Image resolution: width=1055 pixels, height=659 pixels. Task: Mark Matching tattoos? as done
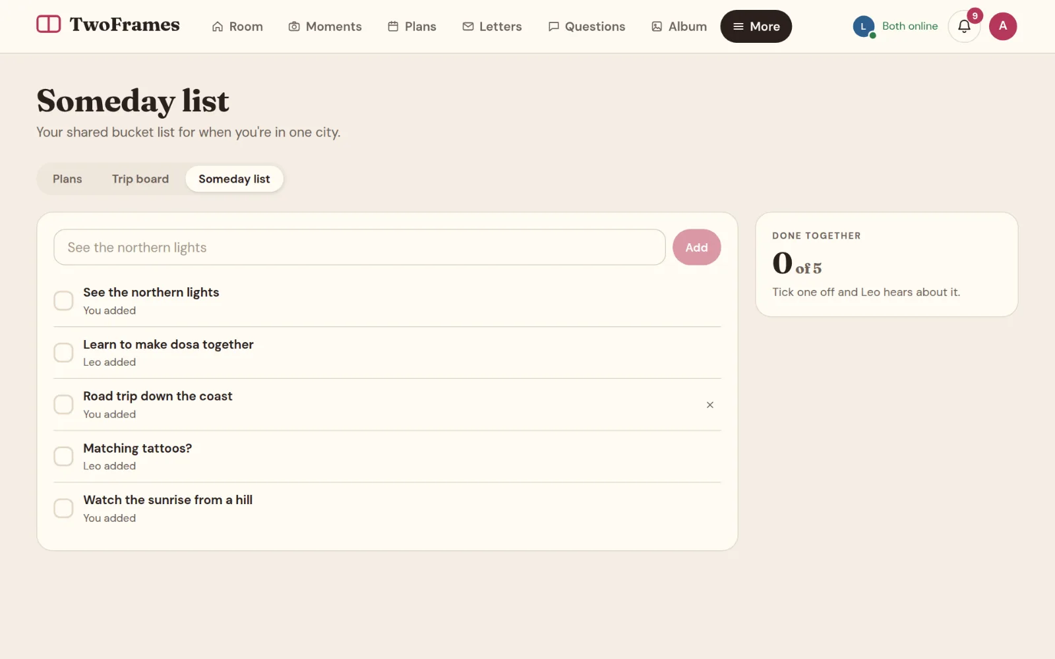click(x=63, y=456)
